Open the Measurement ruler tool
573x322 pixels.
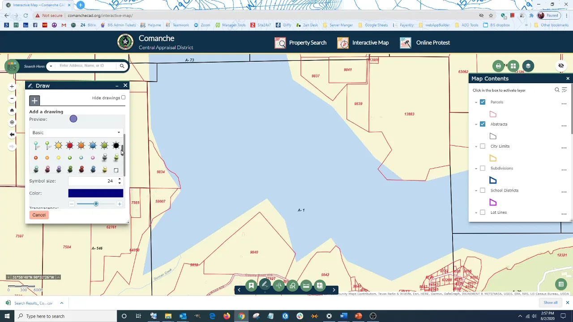pyautogui.click(x=306, y=285)
